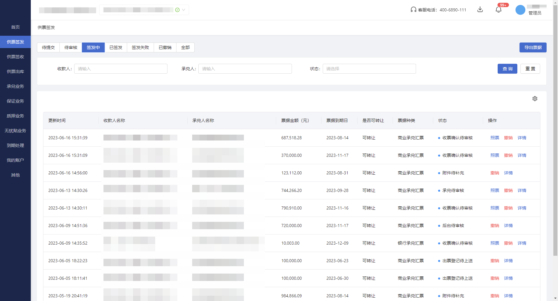Click the 查询 button
This screenshot has height=301, width=558.
pos(507,69)
